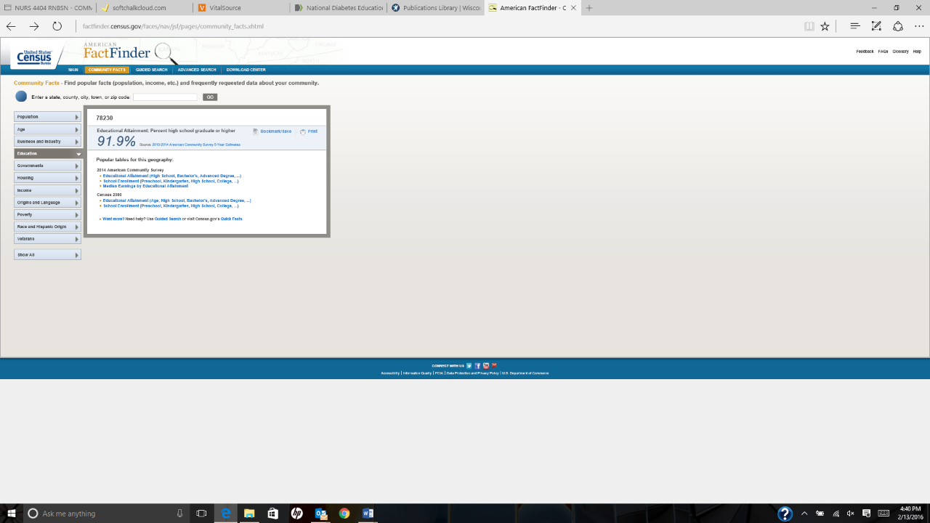Viewport: 930px width, 523px height.
Task: Switch to the VitalSource browser tab
Action: point(240,8)
